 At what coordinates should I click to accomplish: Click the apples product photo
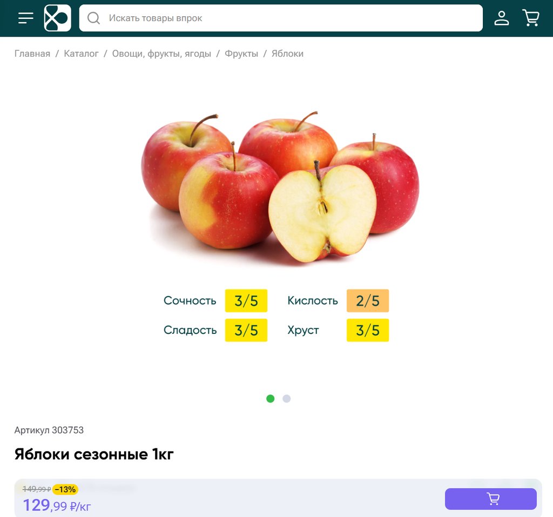click(x=280, y=189)
